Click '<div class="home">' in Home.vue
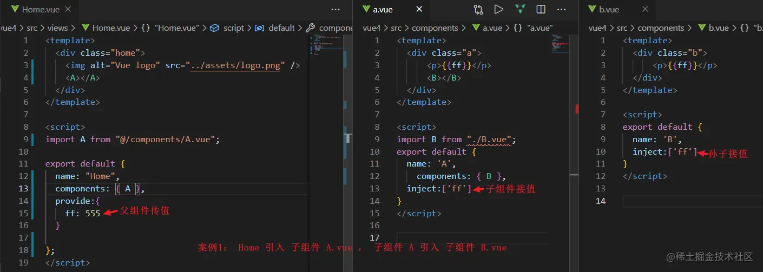The width and height of the screenshot is (763, 272). [x=100, y=53]
